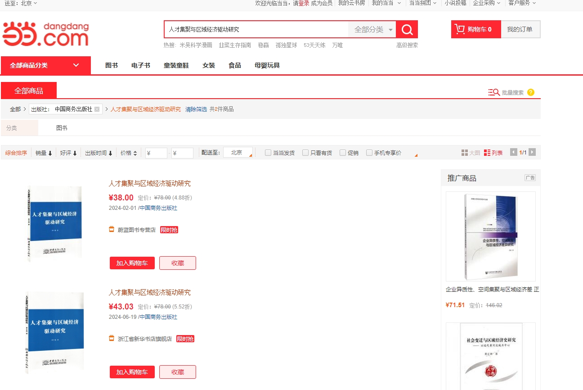Click the maximum price input field

pos(182,153)
